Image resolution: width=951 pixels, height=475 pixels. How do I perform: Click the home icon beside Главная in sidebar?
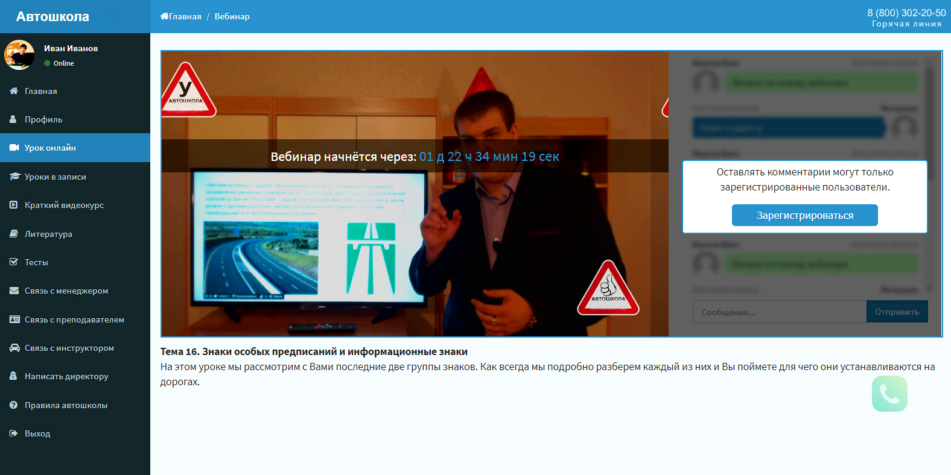[x=13, y=91]
